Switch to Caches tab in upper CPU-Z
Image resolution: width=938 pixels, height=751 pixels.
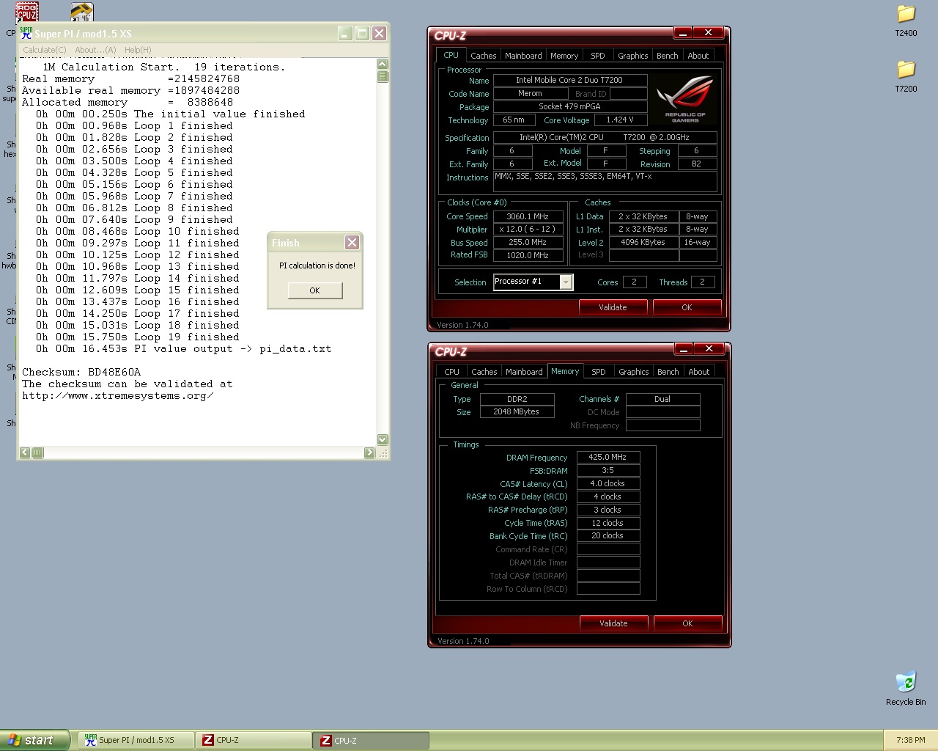coord(483,56)
